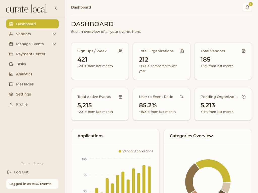Toggle the Vendor Applications legend series
This screenshot has width=258, height=193.
pyautogui.click(x=136, y=151)
